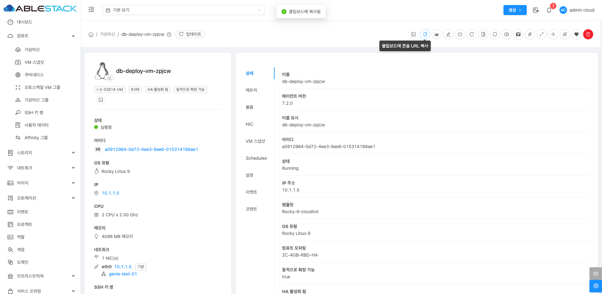Switch to the 메트릭 tab
Screen dimensions: 602x294
(x=251, y=90)
